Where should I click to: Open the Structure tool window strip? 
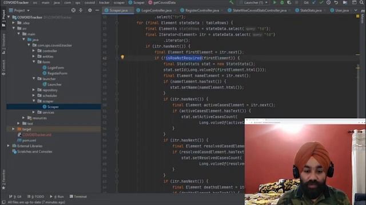[3, 44]
